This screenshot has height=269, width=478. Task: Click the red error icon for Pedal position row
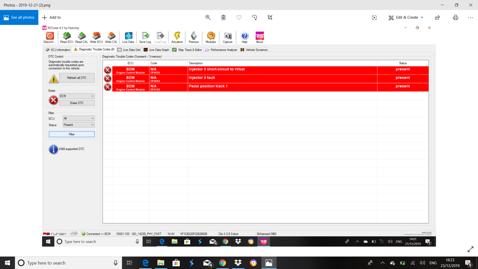(108, 87)
